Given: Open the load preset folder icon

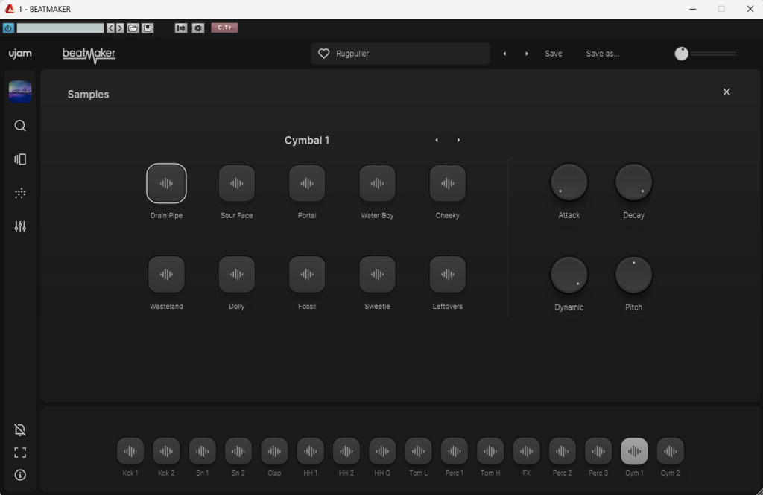Looking at the screenshot, I should (133, 28).
